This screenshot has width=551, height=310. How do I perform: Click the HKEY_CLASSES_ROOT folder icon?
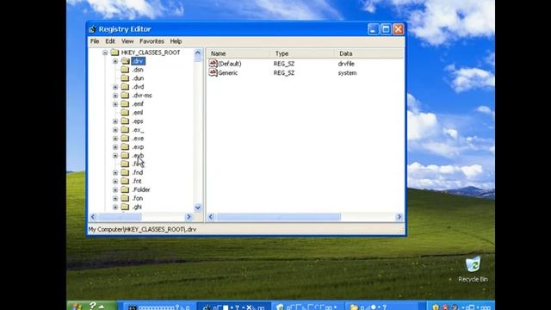(x=115, y=53)
